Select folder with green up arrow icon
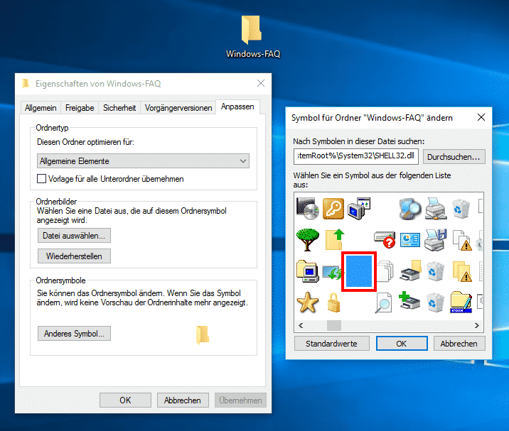Image resolution: width=509 pixels, height=431 pixels. pyautogui.click(x=334, y=239)
